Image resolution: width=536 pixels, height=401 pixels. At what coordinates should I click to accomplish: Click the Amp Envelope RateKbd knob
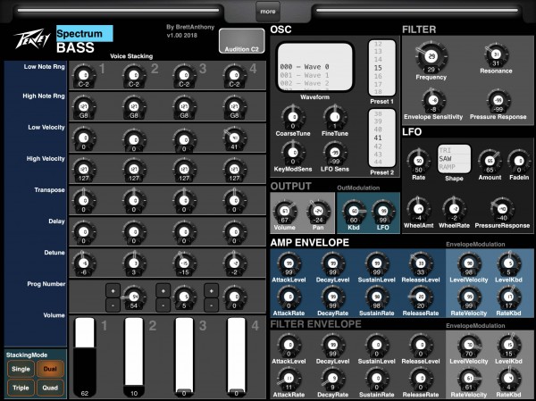[x=508, y=298]
